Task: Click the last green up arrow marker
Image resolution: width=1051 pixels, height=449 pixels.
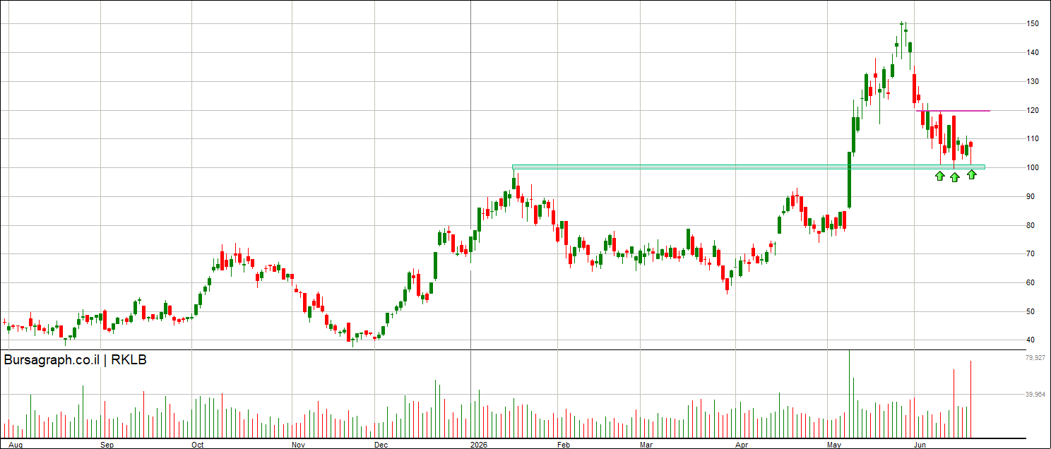Action: tap(972, 174)
